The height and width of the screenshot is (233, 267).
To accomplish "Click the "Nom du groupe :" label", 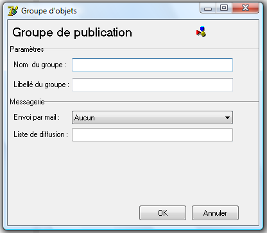I will coord(40,65).
